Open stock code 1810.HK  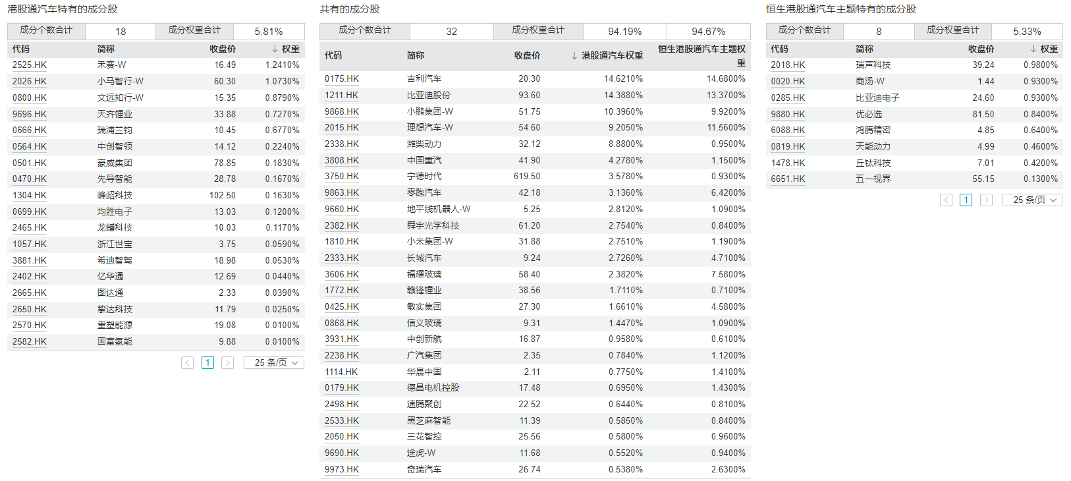(342, 242)
